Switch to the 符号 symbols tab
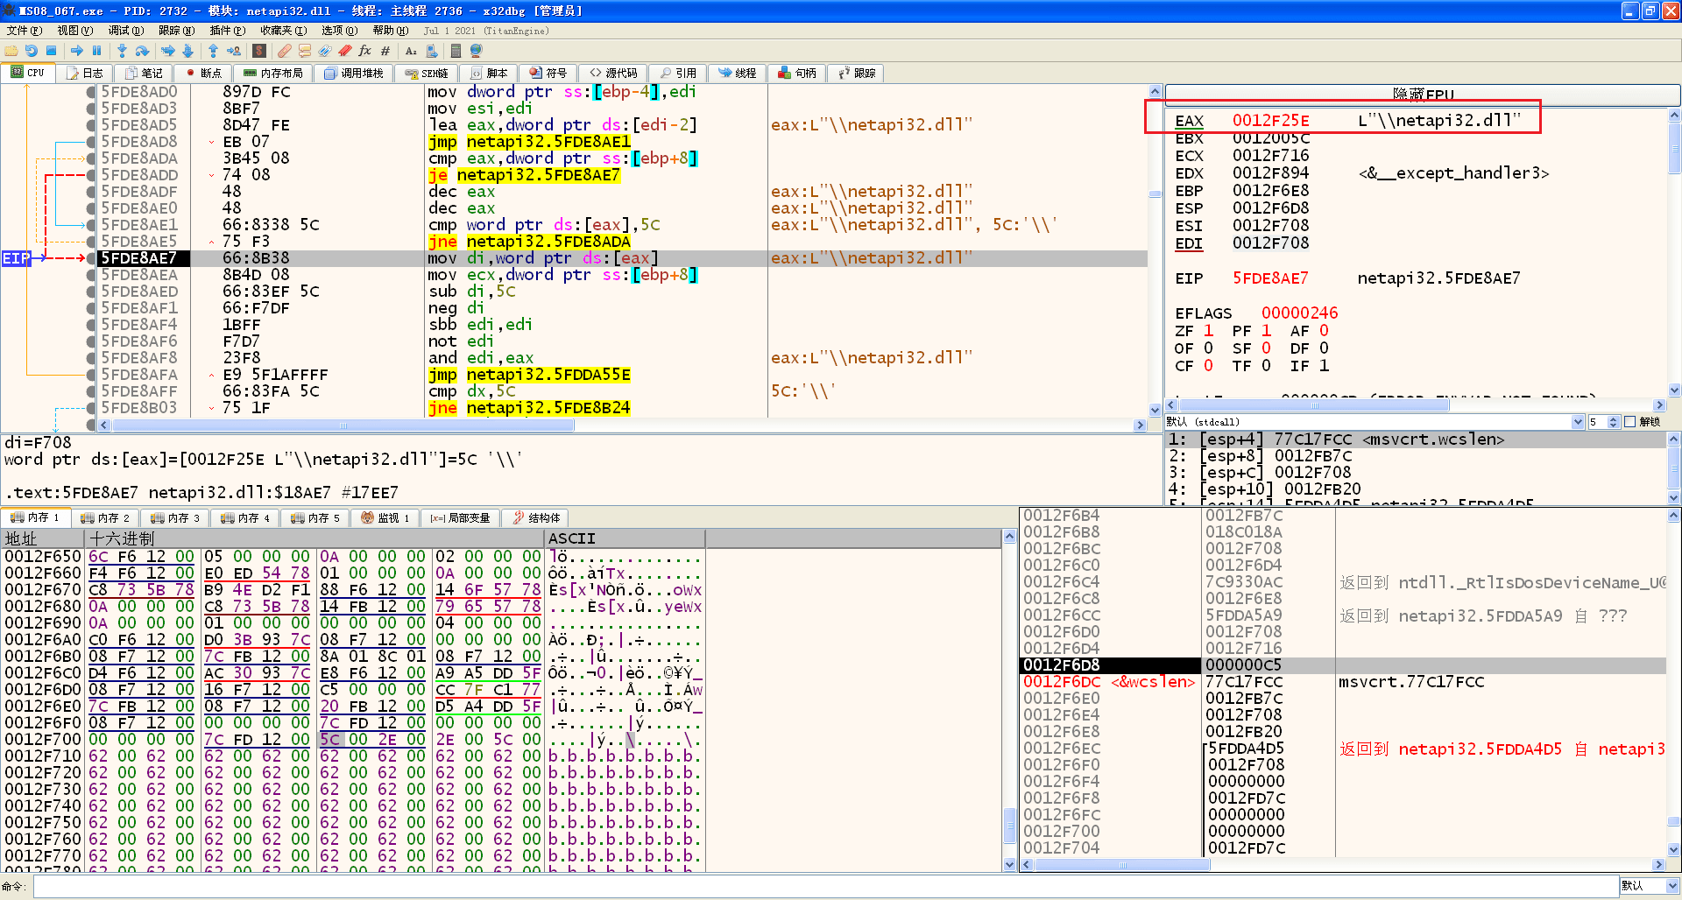The image size is (1682, 900). [548, 74]
